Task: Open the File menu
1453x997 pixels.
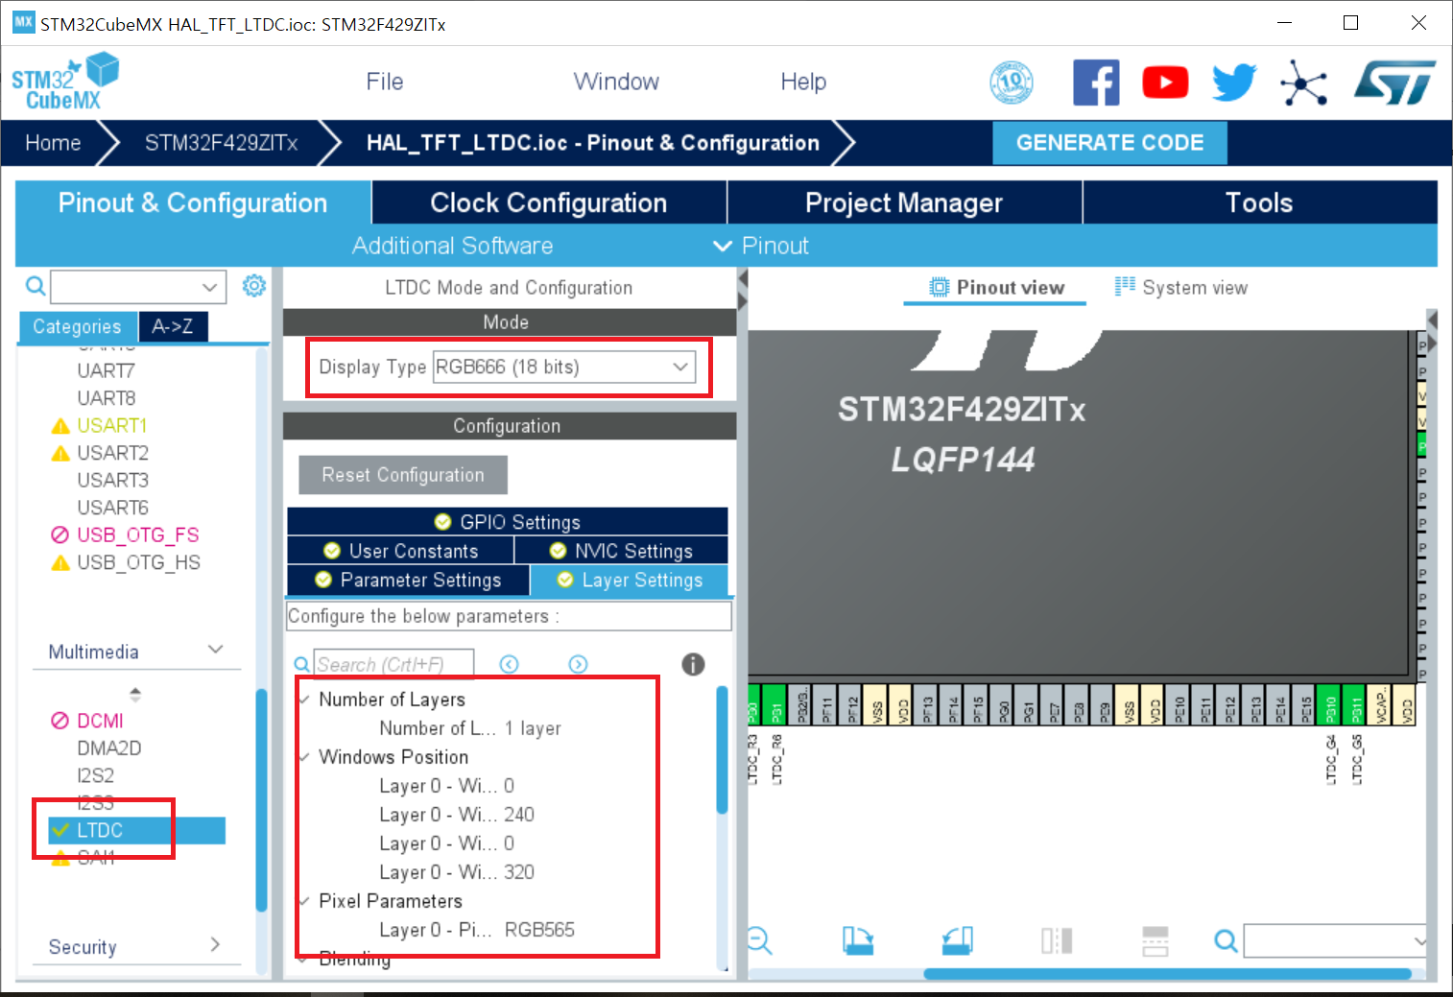Action: coord(385,82)
